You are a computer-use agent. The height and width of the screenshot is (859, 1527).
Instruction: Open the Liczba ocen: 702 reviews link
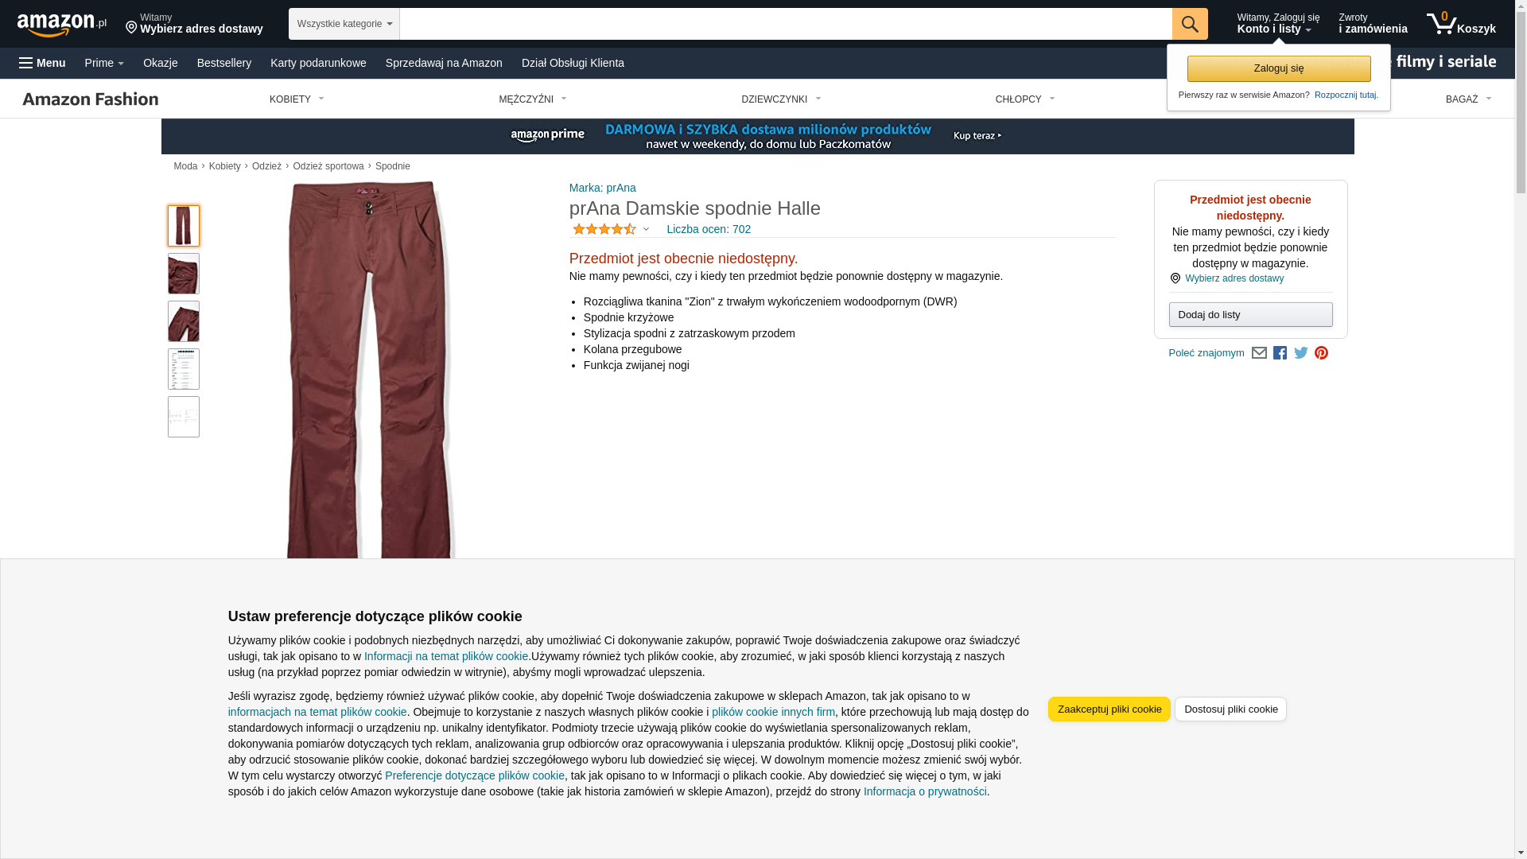[709, 229]
